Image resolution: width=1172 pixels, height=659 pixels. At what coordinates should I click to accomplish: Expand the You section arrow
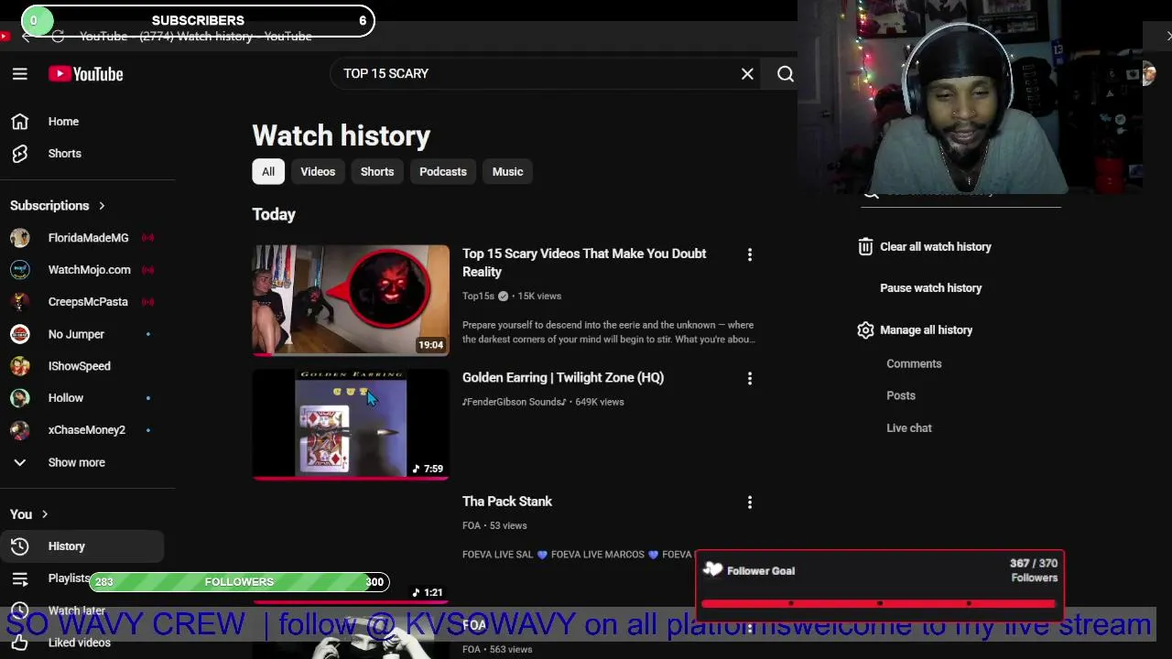tap(44, 514)
